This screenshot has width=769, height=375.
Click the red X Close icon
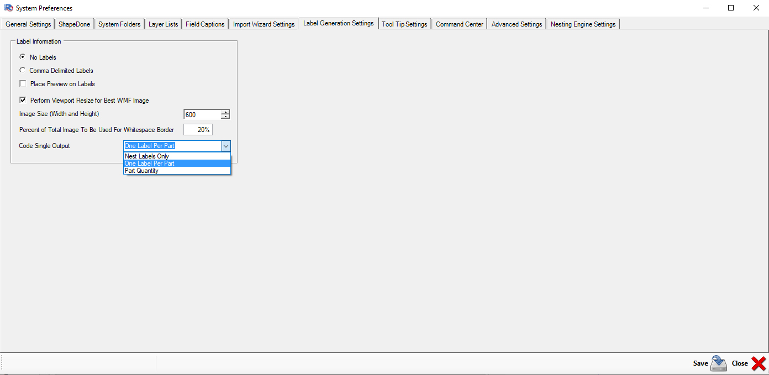click(x=759, y=363)
